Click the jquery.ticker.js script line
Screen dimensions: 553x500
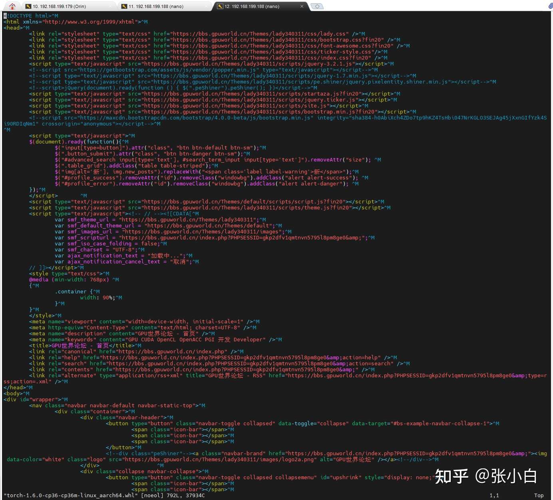(213, 100)
